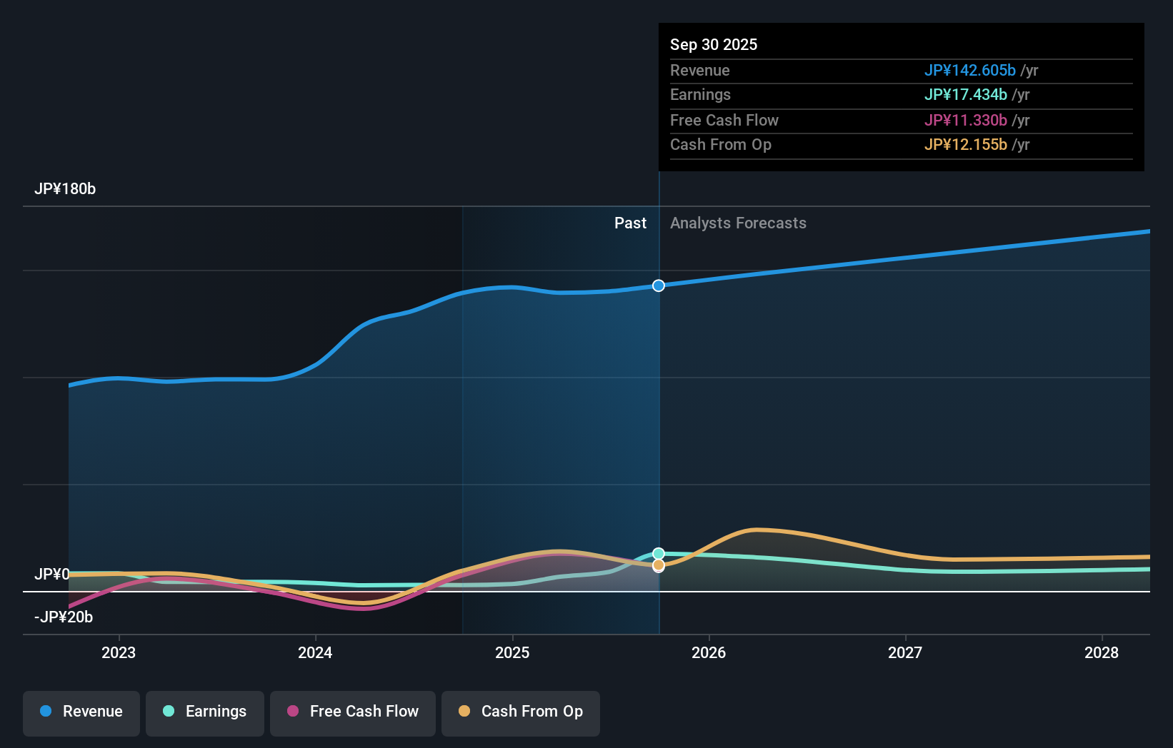Click the Cash From Op marker below the Earnings marker
The image size is (1173, 748).
click(x=658, y=565)
